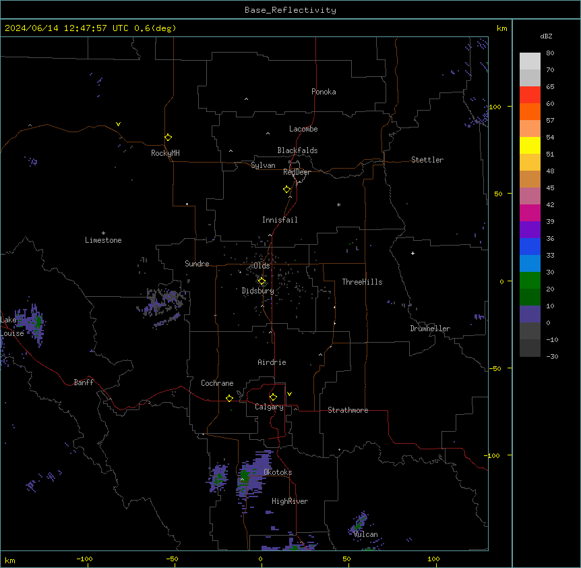Click the Ponoka city label
Image resolution: width=581 pixels, height=568 pixels.
(x=324, y=92)
